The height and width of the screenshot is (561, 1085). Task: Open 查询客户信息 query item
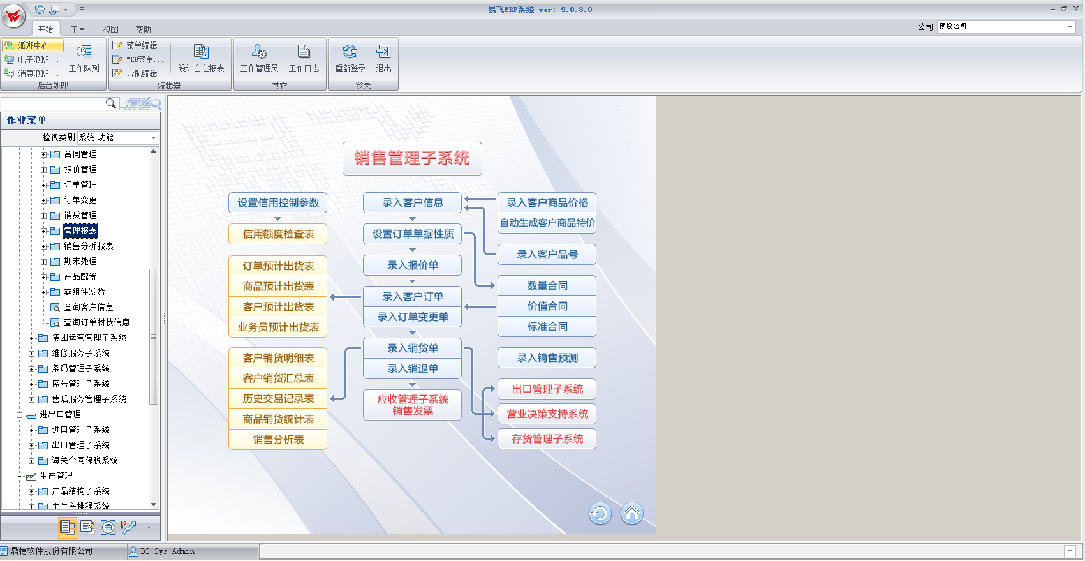(x=89, y=307)
